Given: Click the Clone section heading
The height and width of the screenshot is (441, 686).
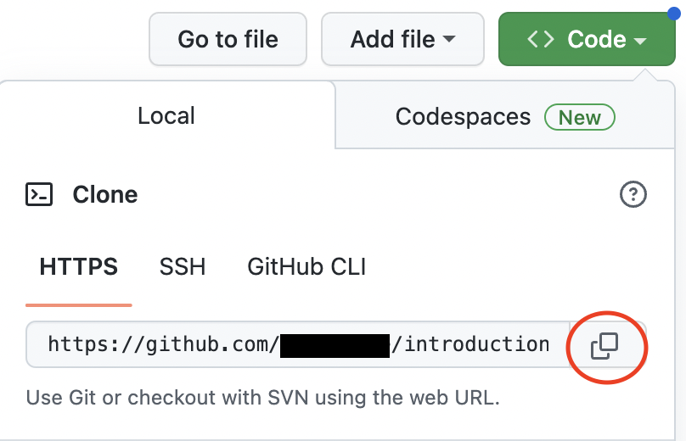Looking at the screenshot, I should point(105,195).
